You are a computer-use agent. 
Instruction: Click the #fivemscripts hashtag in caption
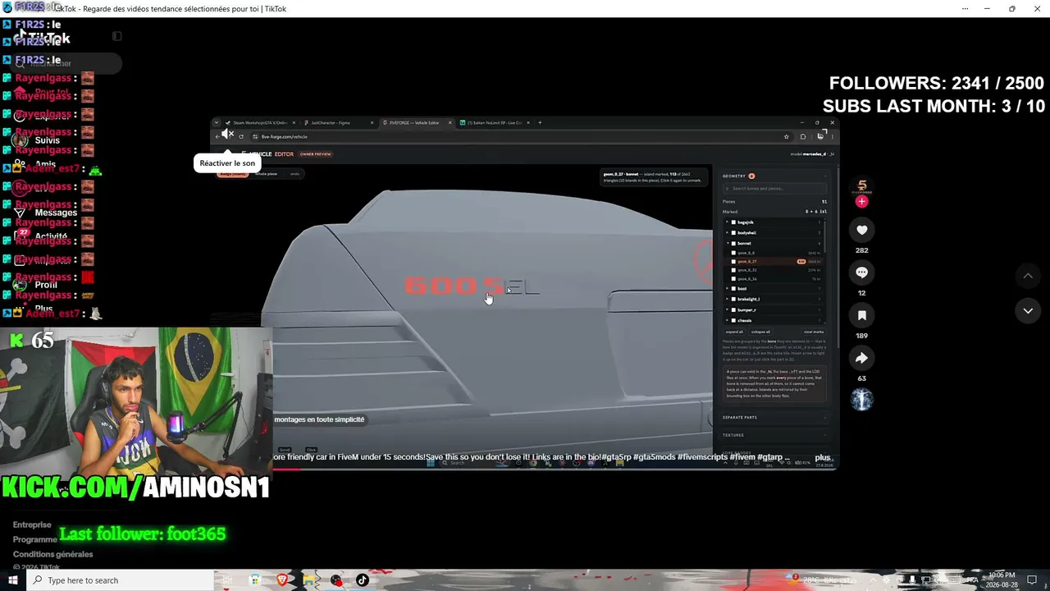pos(705,457)
